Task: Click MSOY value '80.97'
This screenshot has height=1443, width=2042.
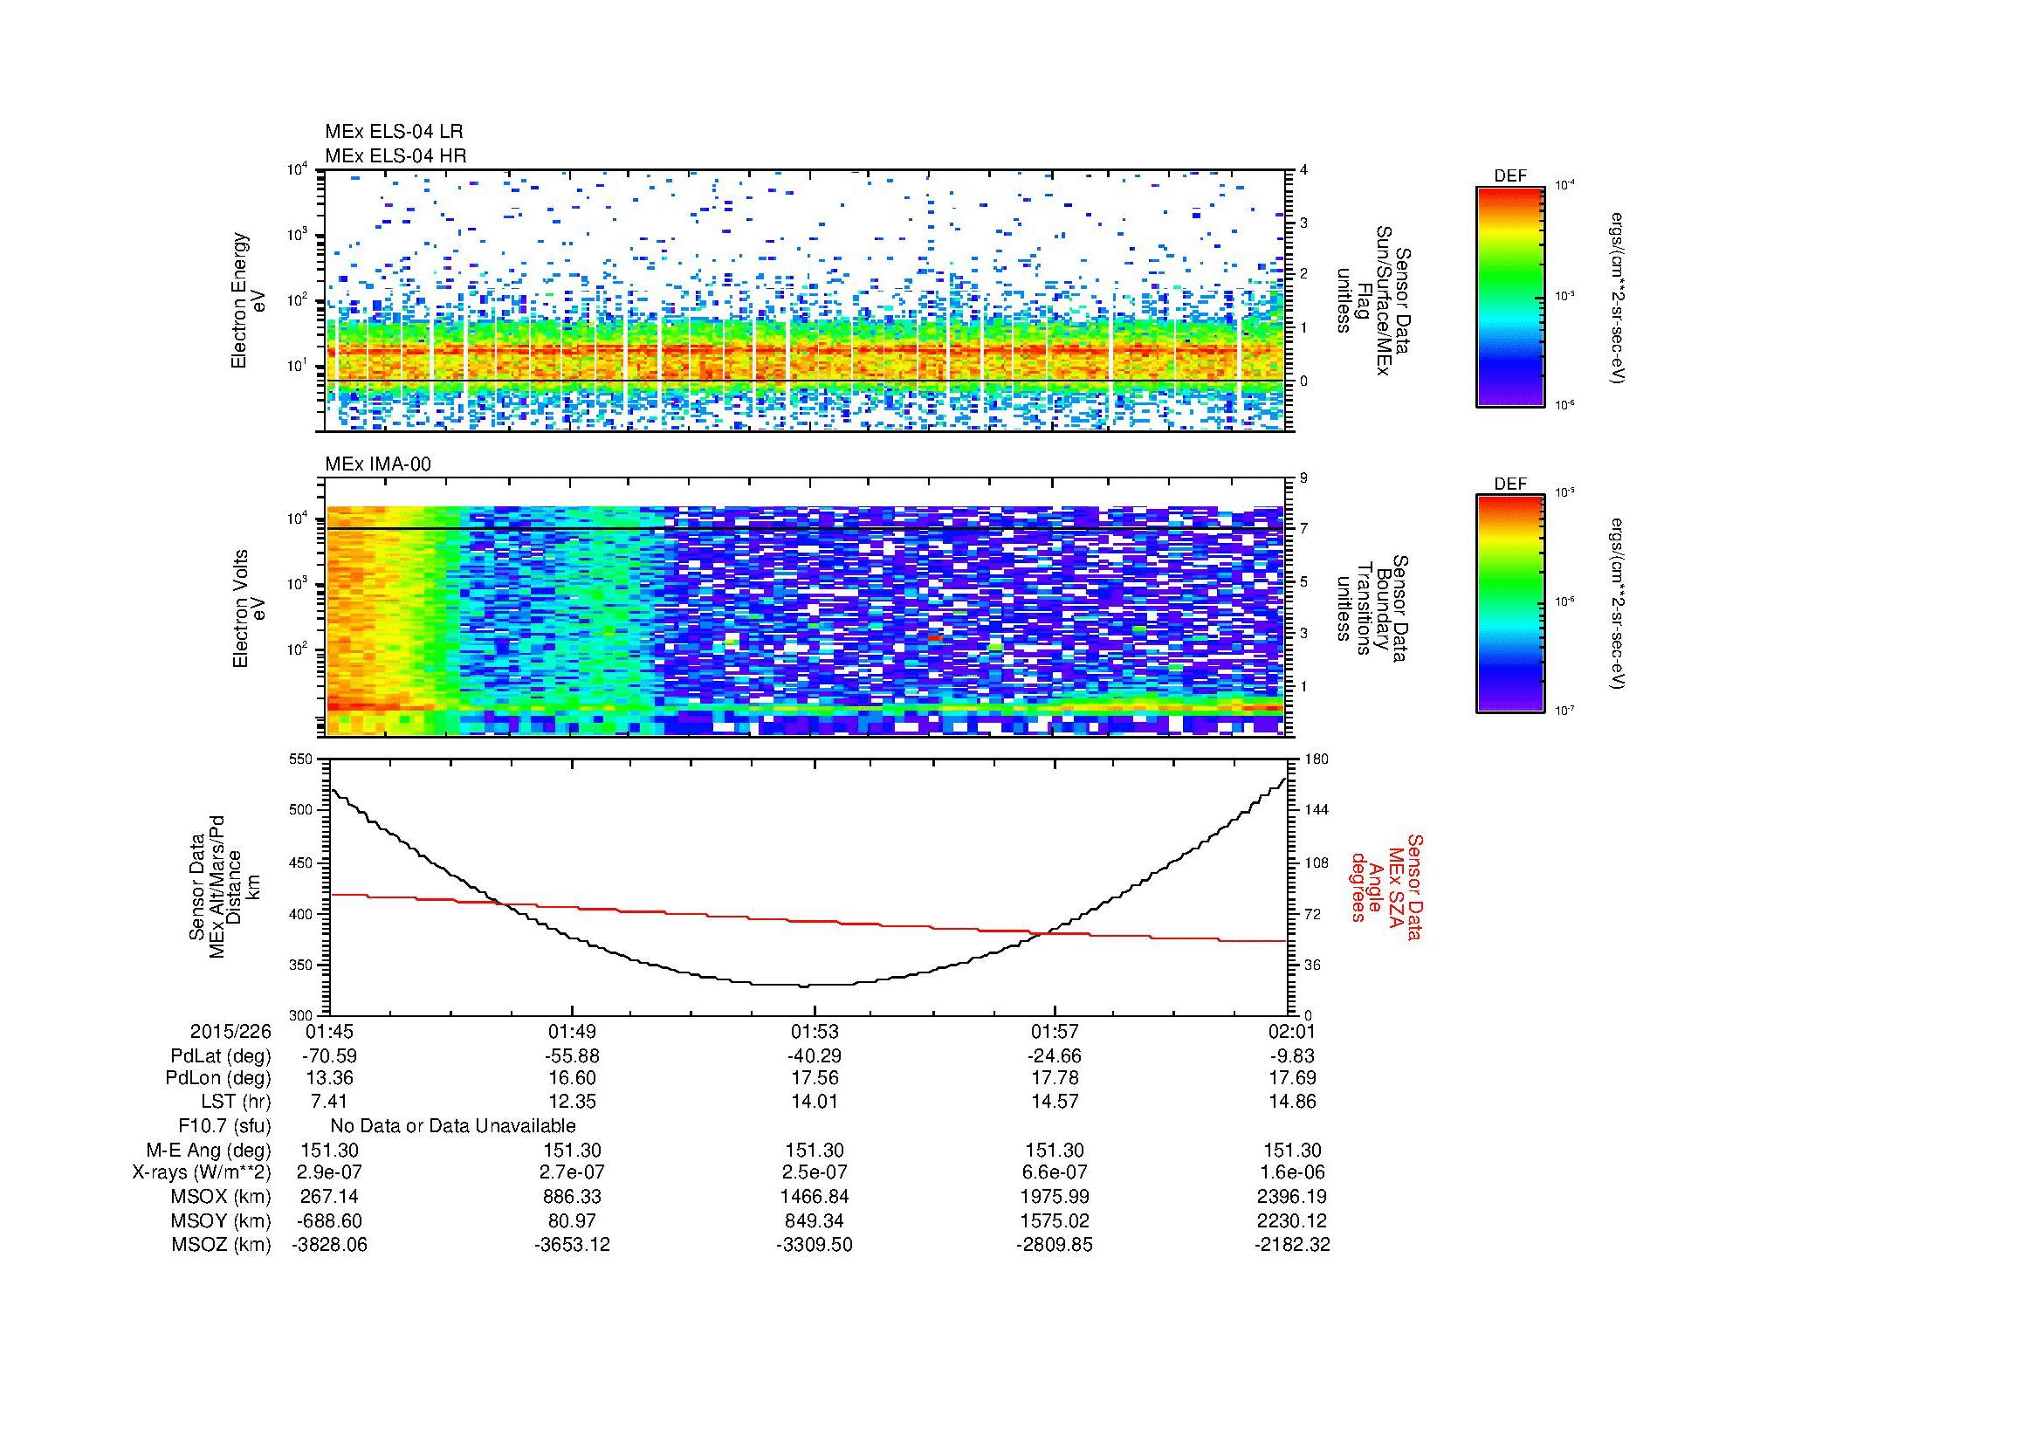Action: tap(572, 1220)
